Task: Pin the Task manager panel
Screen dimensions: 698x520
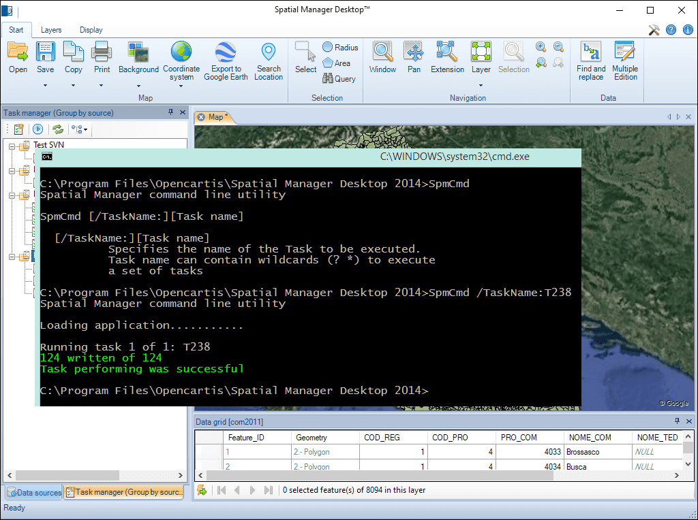Action: 170,112
